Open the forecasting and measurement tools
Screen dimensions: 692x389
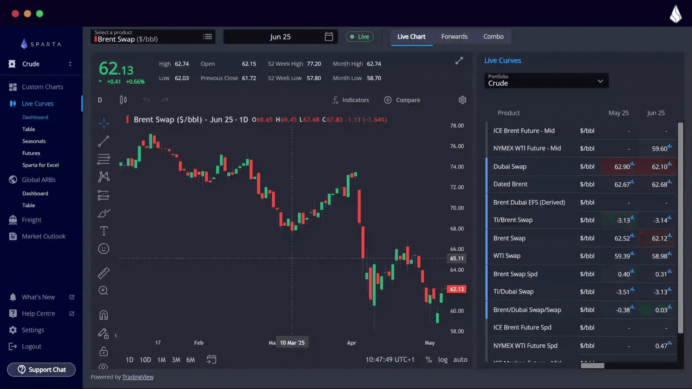point(103,195)
